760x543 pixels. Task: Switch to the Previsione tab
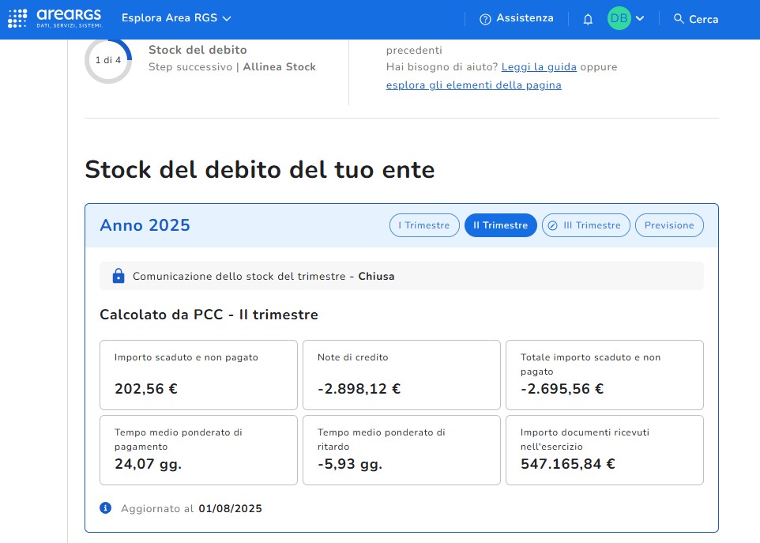pyautogui.click(x=668, y=225)
